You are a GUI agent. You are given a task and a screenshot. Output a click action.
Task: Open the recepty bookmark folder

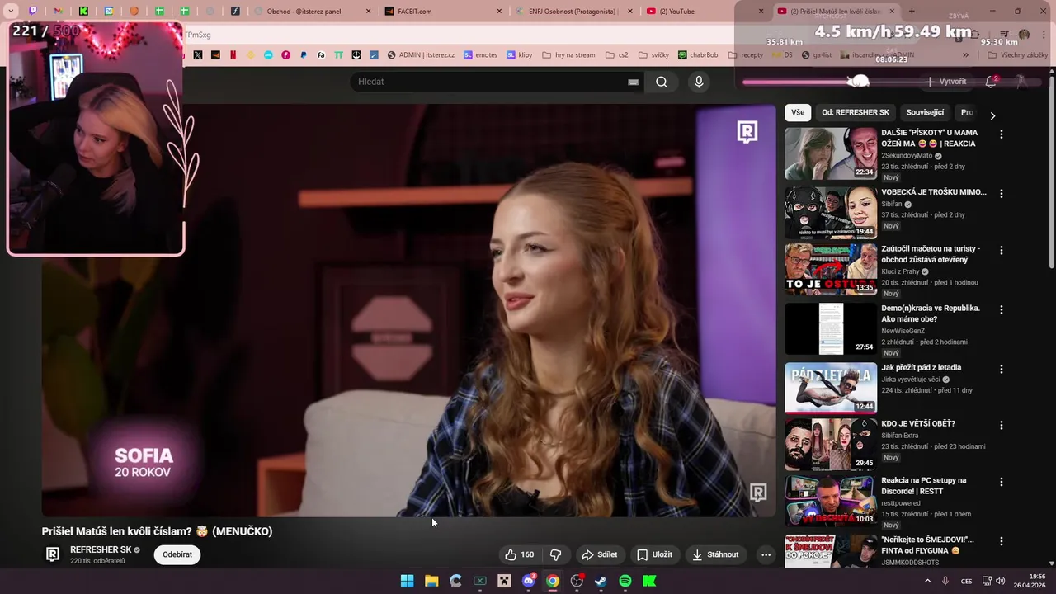[x=744, y=55]
